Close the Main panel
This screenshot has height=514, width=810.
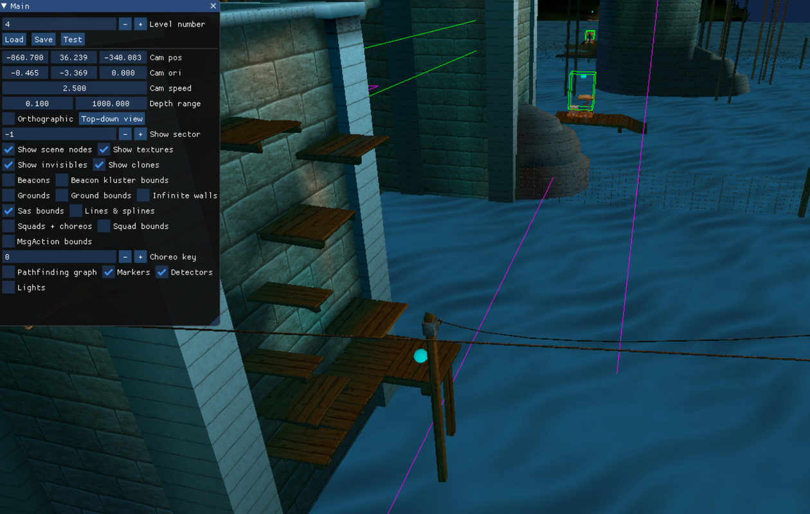(x=213, y=6)
